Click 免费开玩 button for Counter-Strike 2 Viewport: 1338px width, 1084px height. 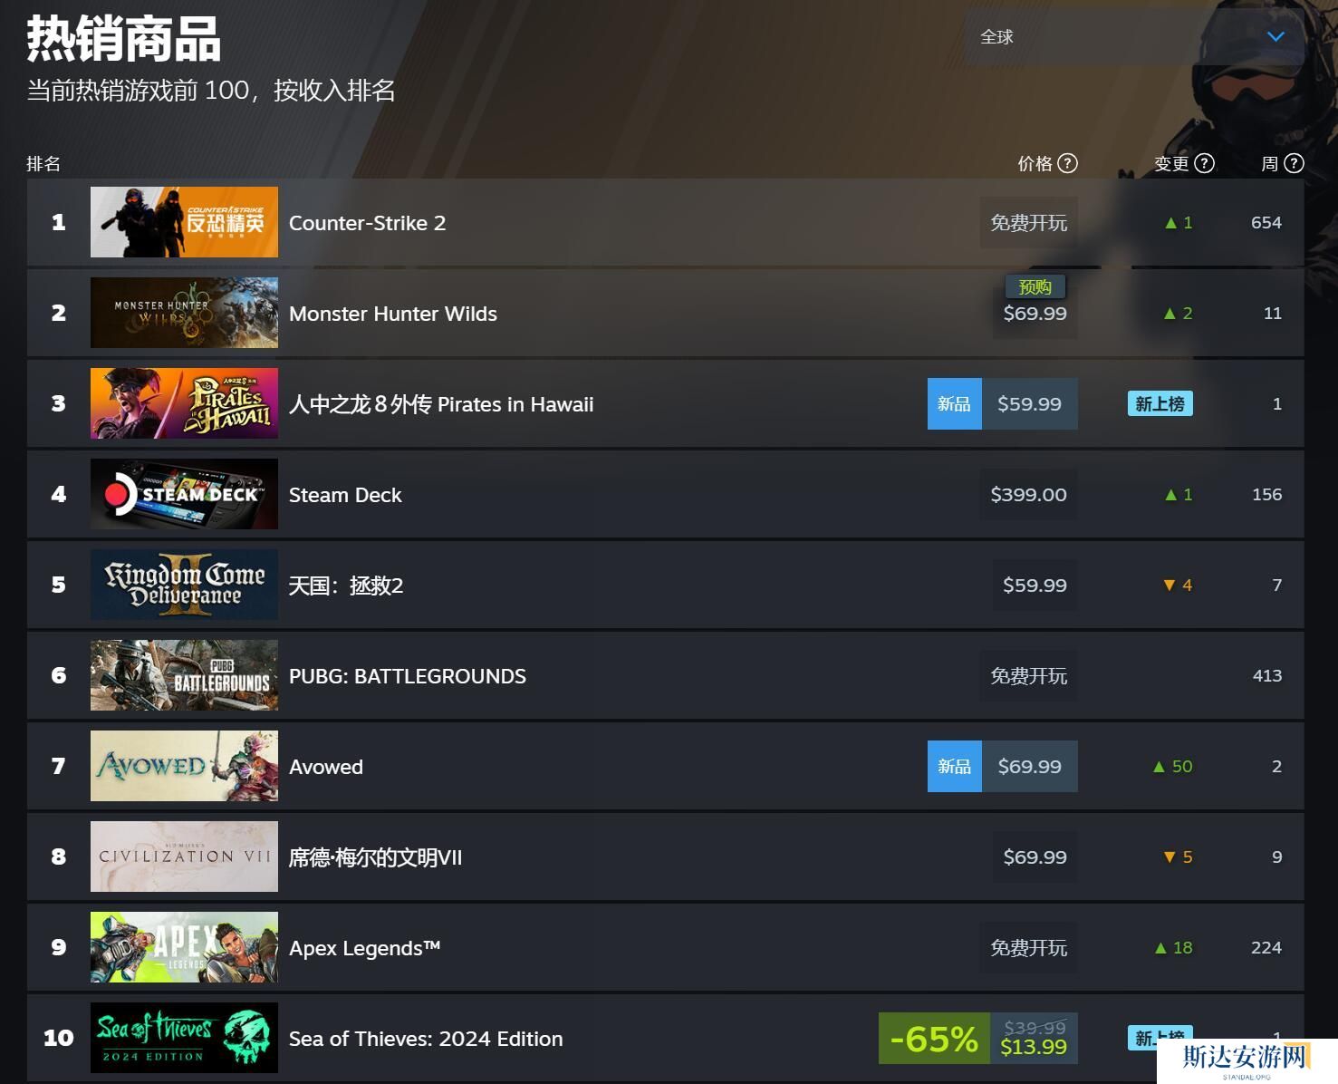[x=1028, y=222]
